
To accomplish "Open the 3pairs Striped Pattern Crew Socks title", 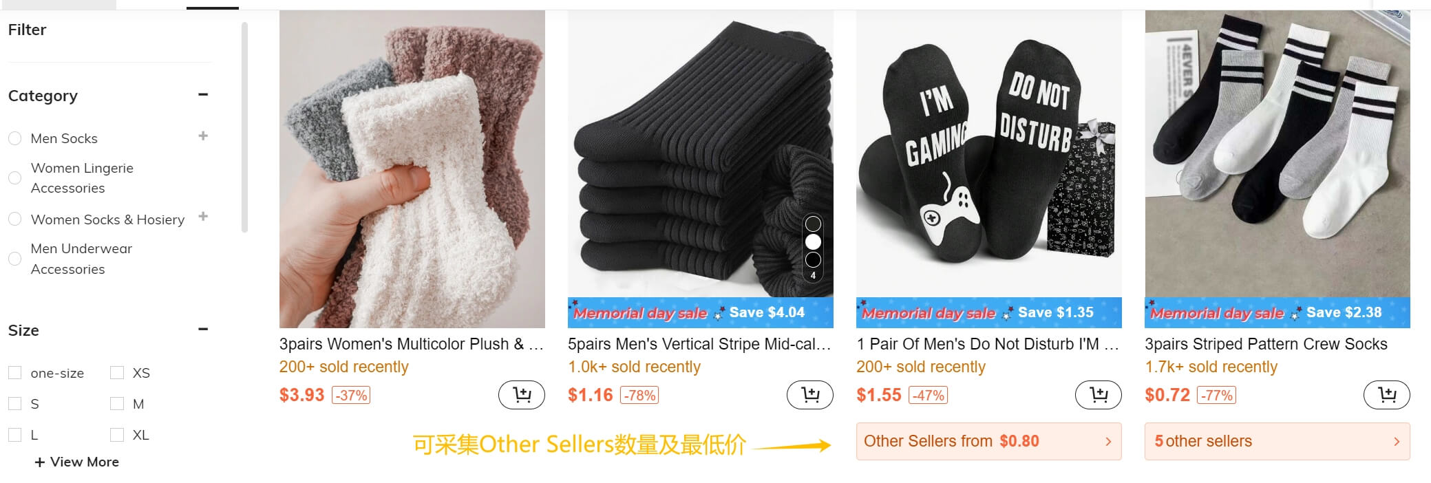I will click(x=1266, y=344).
